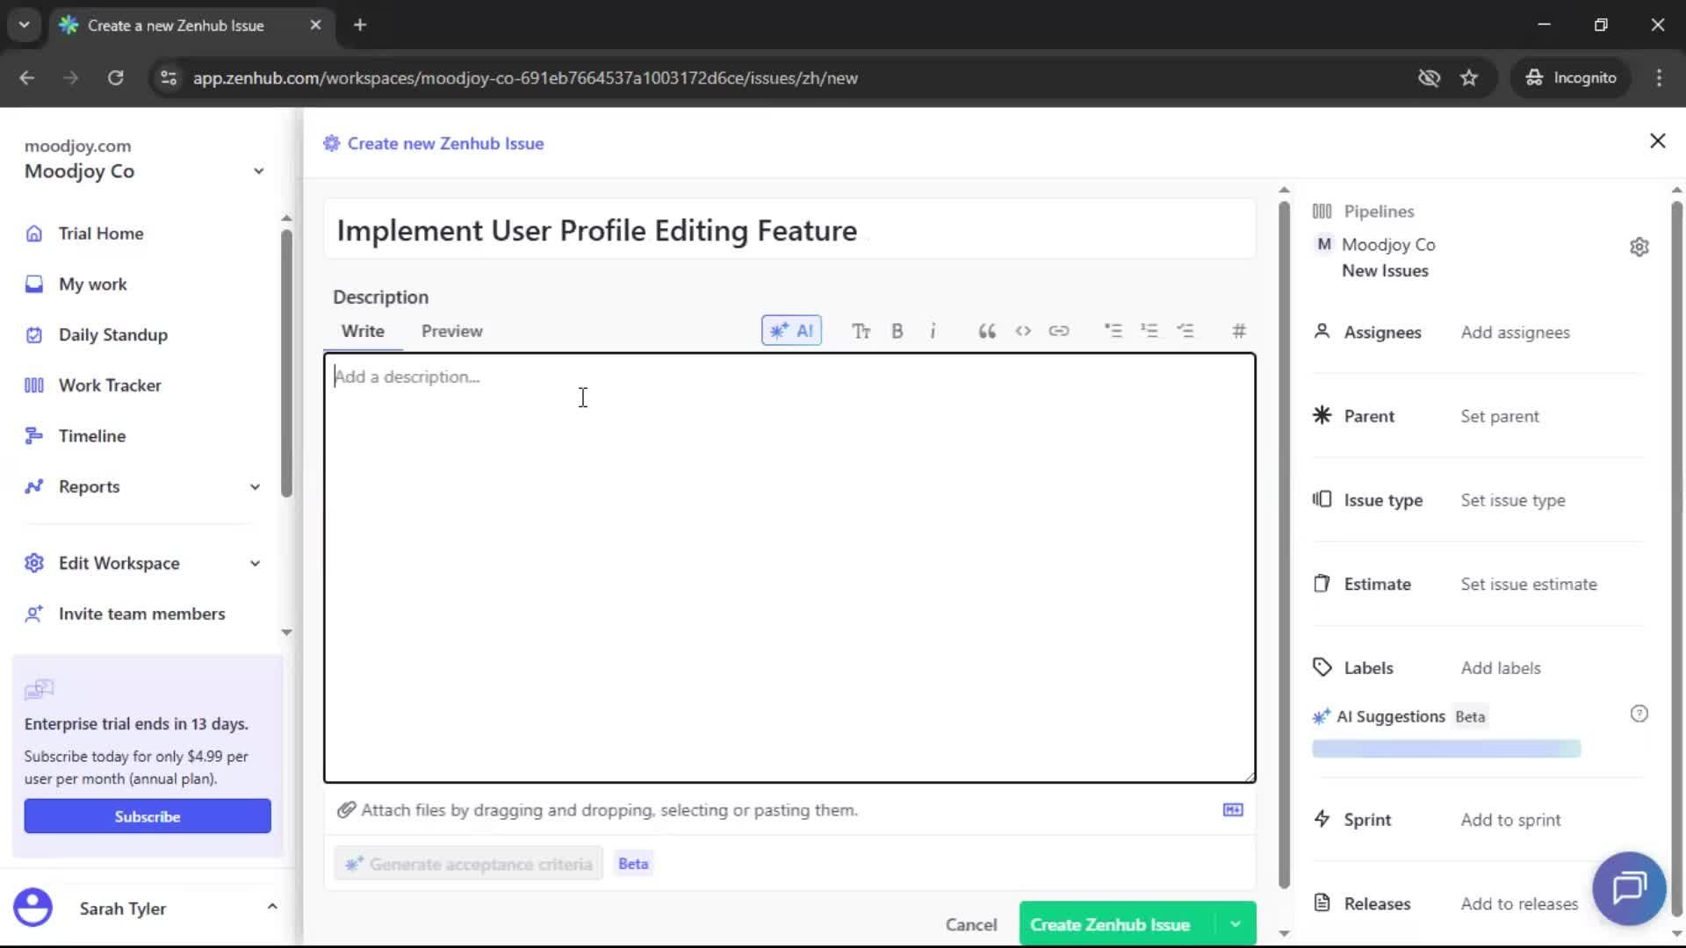Insert a heading using the # icon
The image size is (1686, 948).
tap(1238, 331)
